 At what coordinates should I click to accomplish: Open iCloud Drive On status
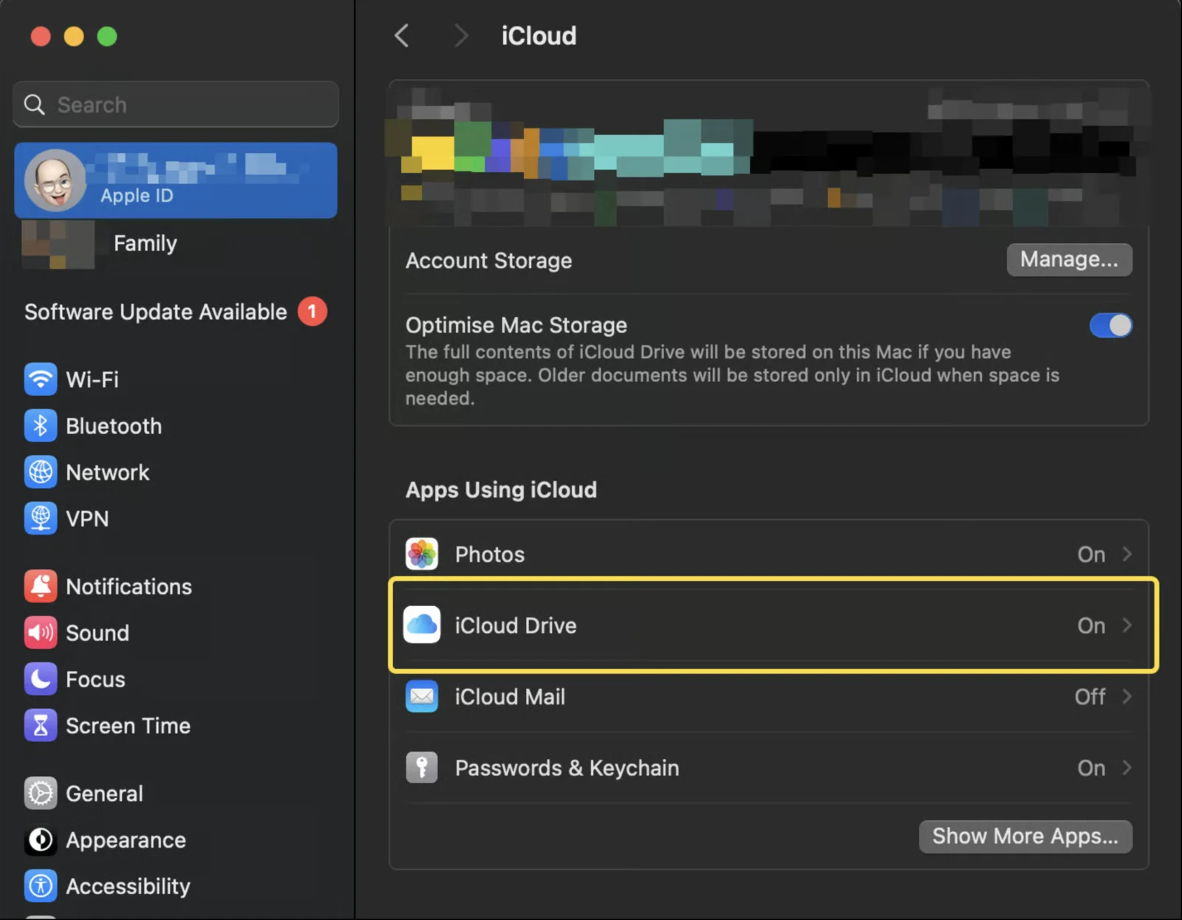[1091, 625]
